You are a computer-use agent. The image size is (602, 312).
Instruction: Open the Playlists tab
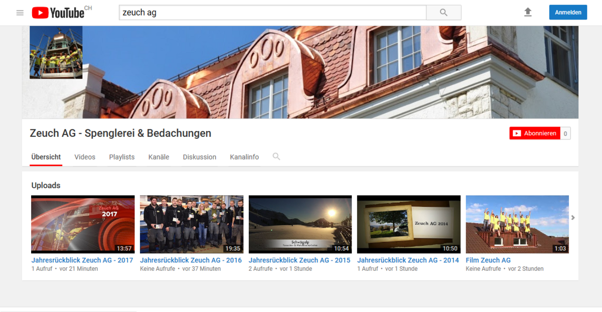click(122, 157)
